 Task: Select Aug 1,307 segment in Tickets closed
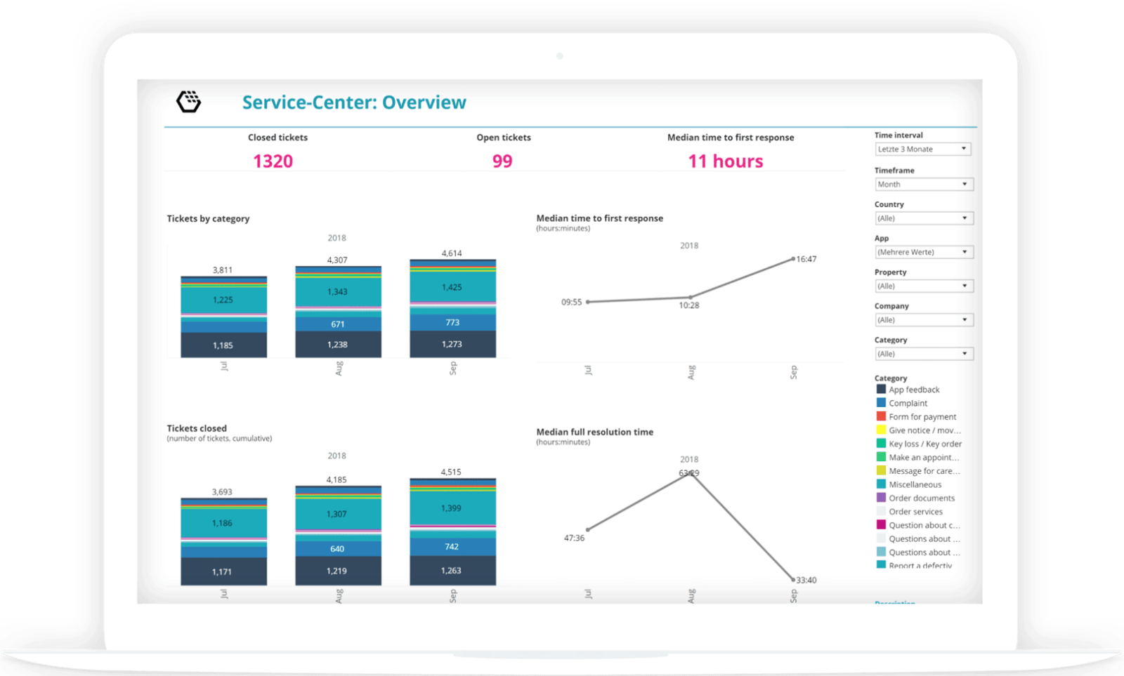click(x=338, y=515)
